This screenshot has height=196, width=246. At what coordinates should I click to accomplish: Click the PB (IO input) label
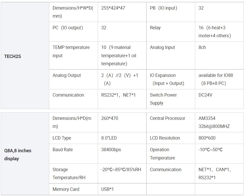coord(164,8)
